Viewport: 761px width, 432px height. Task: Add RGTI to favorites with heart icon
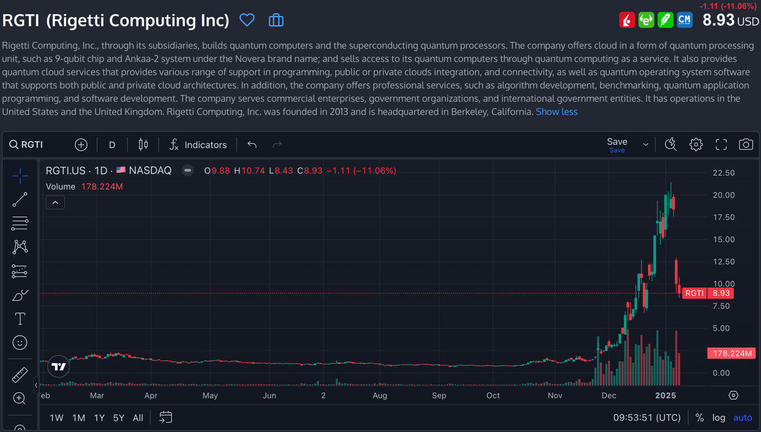[x=247, y=20]
